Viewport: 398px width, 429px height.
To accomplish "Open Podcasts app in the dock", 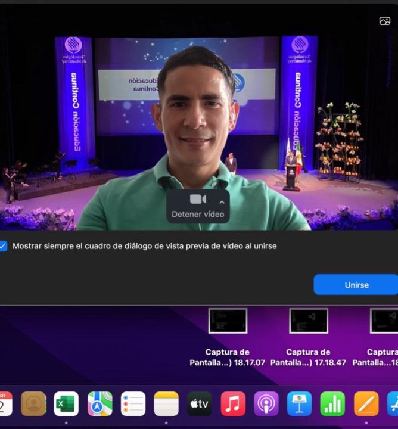I will [266, 404].
